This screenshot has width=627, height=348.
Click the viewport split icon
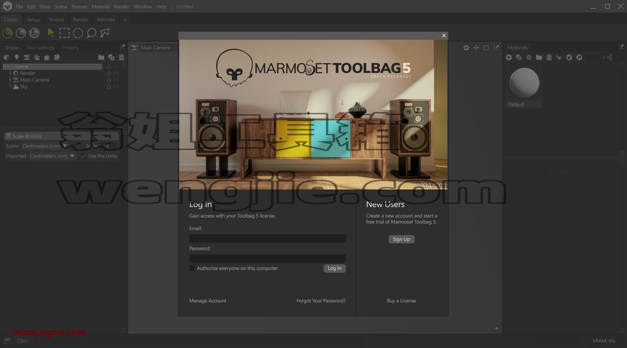[x=476, y=48]
